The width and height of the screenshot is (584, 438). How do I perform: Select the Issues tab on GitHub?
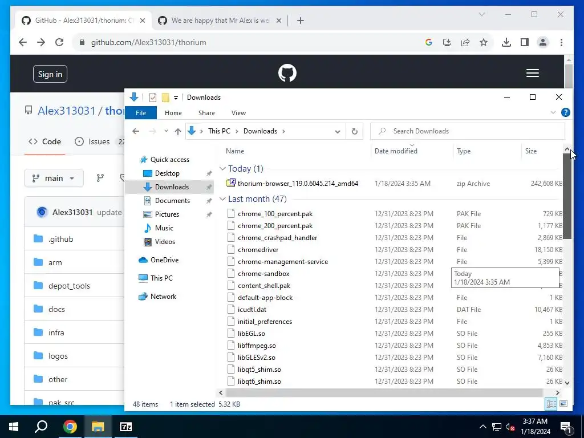(x=92, y=141)
